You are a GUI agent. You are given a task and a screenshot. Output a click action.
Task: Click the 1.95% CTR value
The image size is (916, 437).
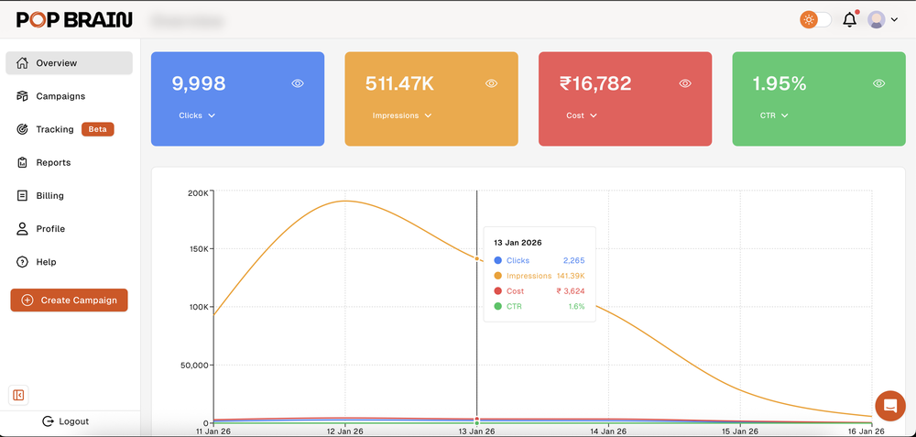click(780, 83)
